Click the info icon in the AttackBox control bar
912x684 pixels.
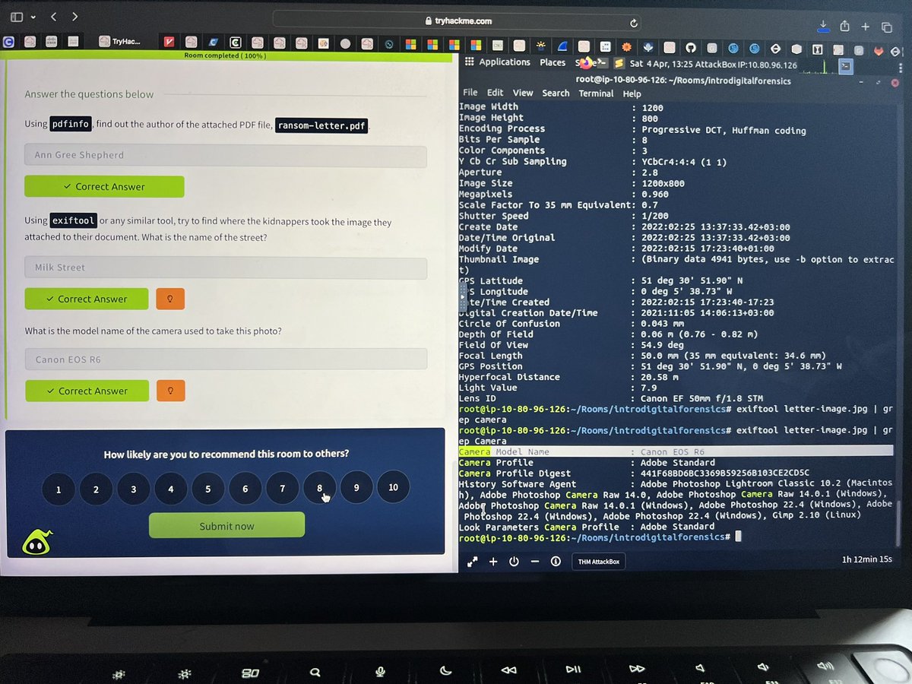pos(556,561)
